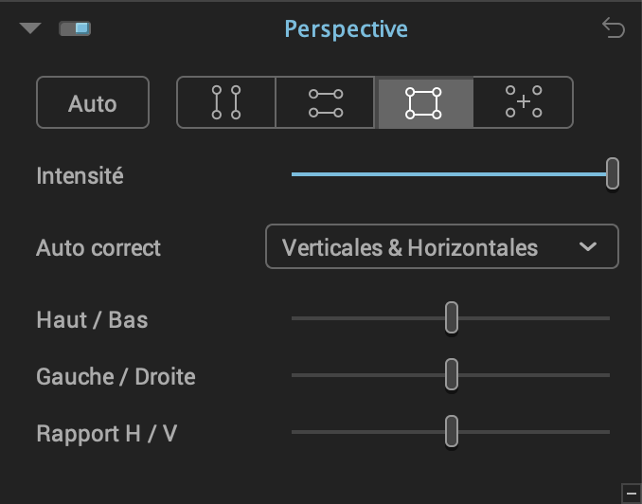Toggle the Perspective correction on/off switch
The image size is (642, 504).
tap(75, 28)
